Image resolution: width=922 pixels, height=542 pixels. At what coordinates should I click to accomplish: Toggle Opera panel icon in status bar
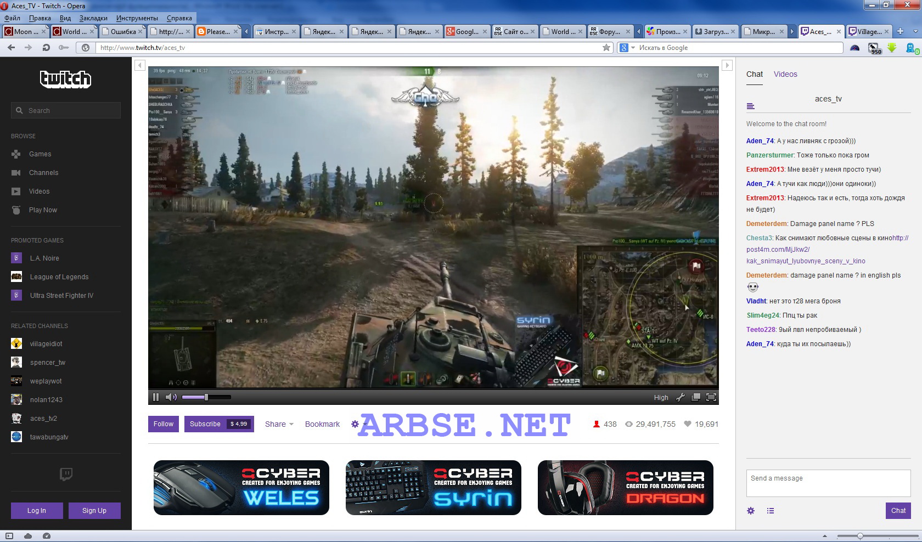pos(9,536)
